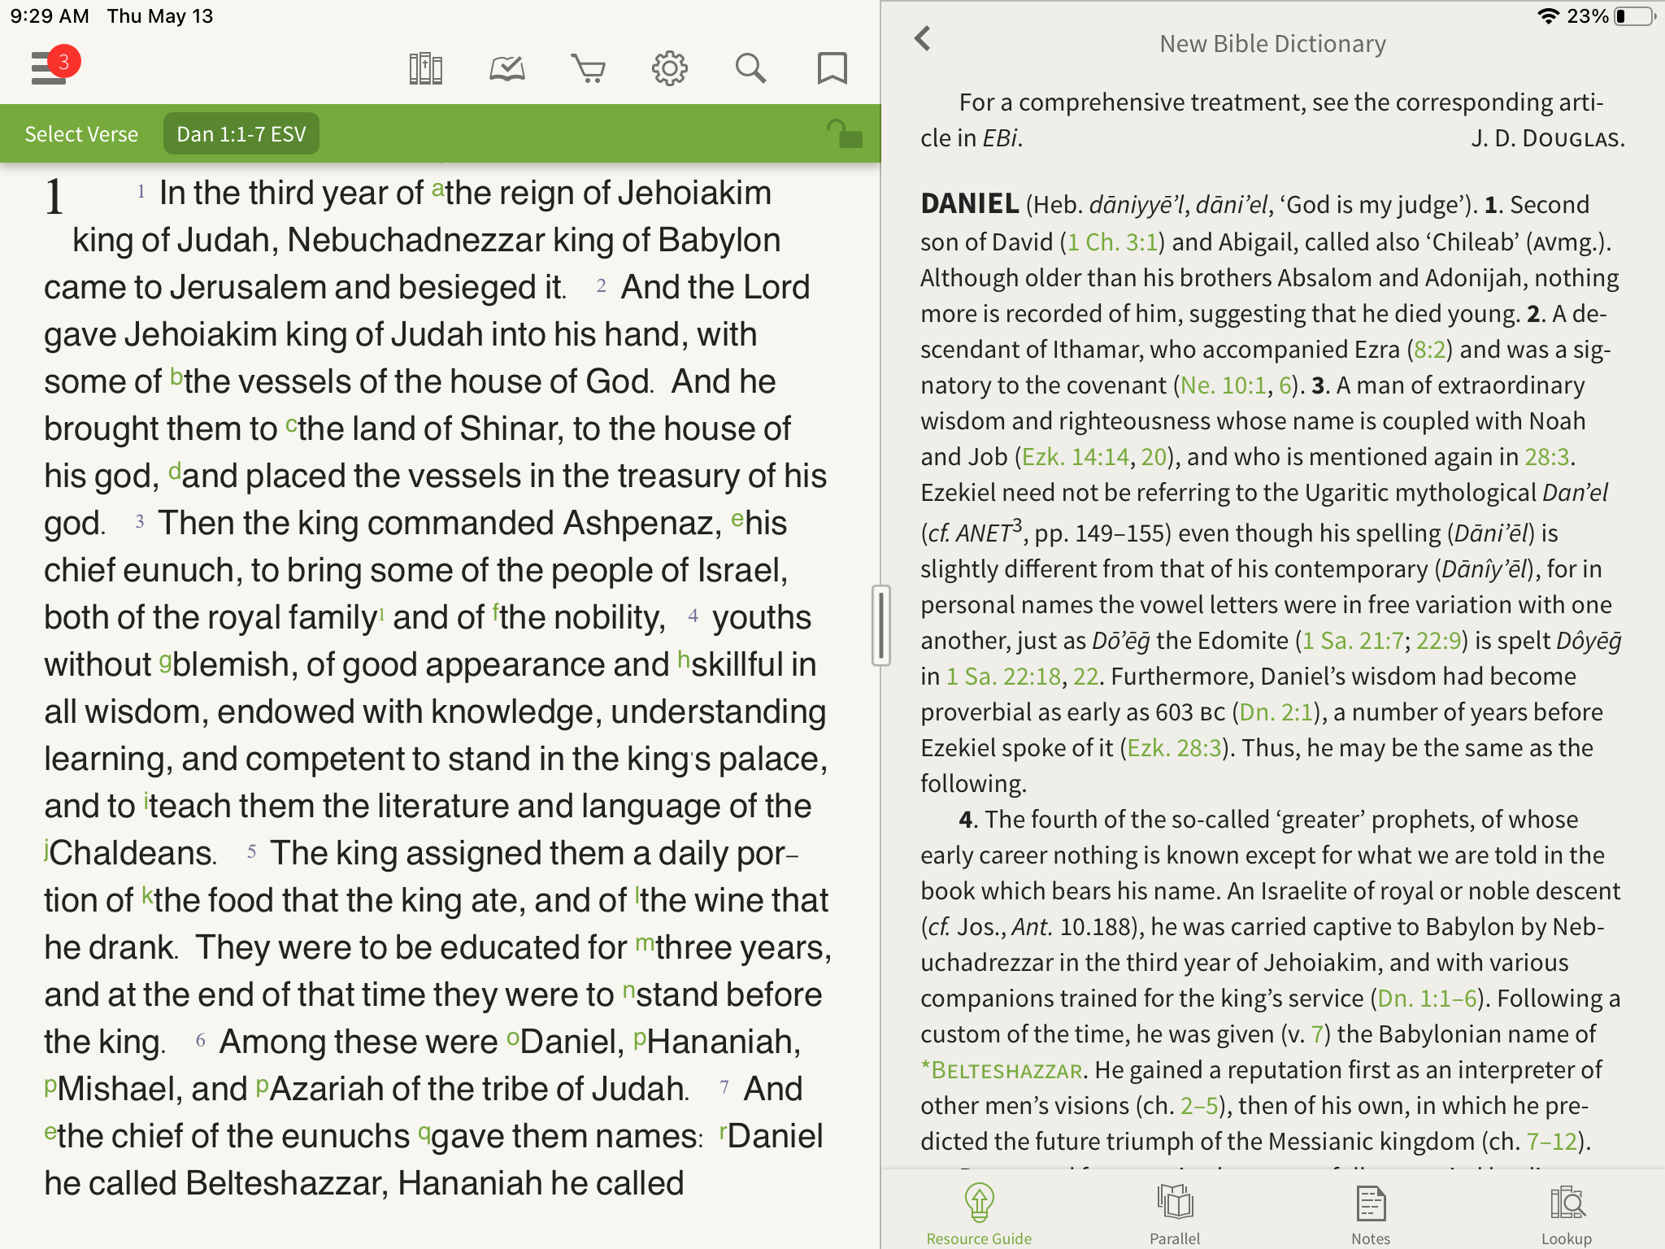The height and width of the screenshot is (1249, 1665).
Task: Tap cross-reference 'n' before 'stand before'
Action: click(628, 990)
